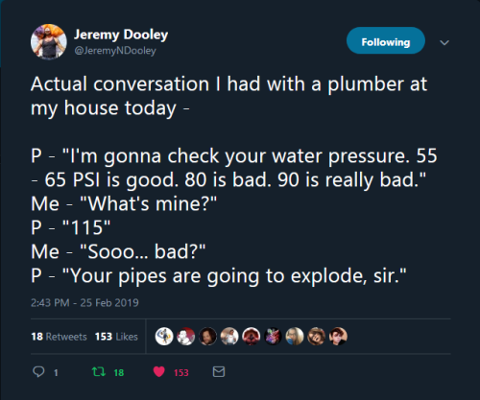The height and width of the screenshot is (400, 480).
Task: Click the sixth liker avatar with dark image
Action: [x=273, y=337]
